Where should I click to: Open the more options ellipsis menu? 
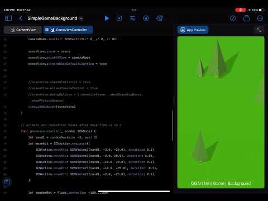tap(260, 18)
